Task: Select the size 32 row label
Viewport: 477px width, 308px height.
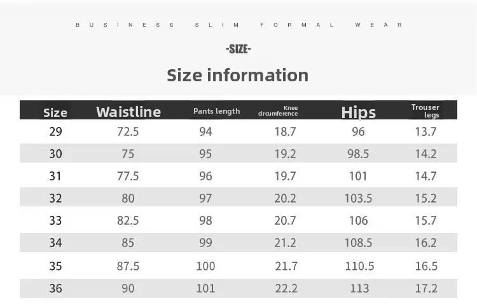Action: point(56,198)
